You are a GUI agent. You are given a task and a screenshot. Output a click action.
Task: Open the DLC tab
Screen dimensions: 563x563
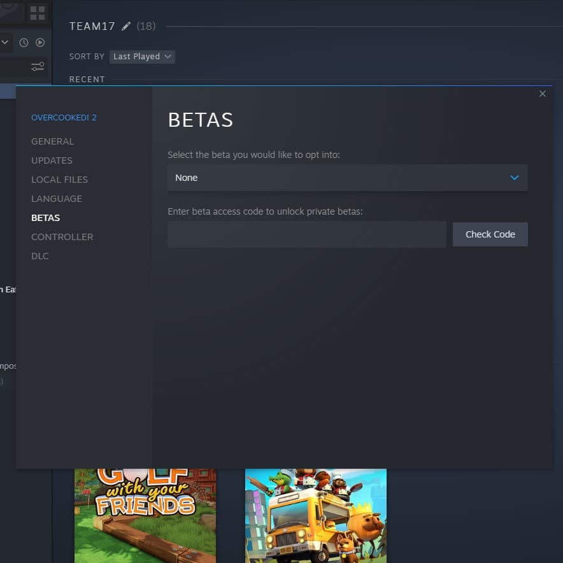pos(40,256)
